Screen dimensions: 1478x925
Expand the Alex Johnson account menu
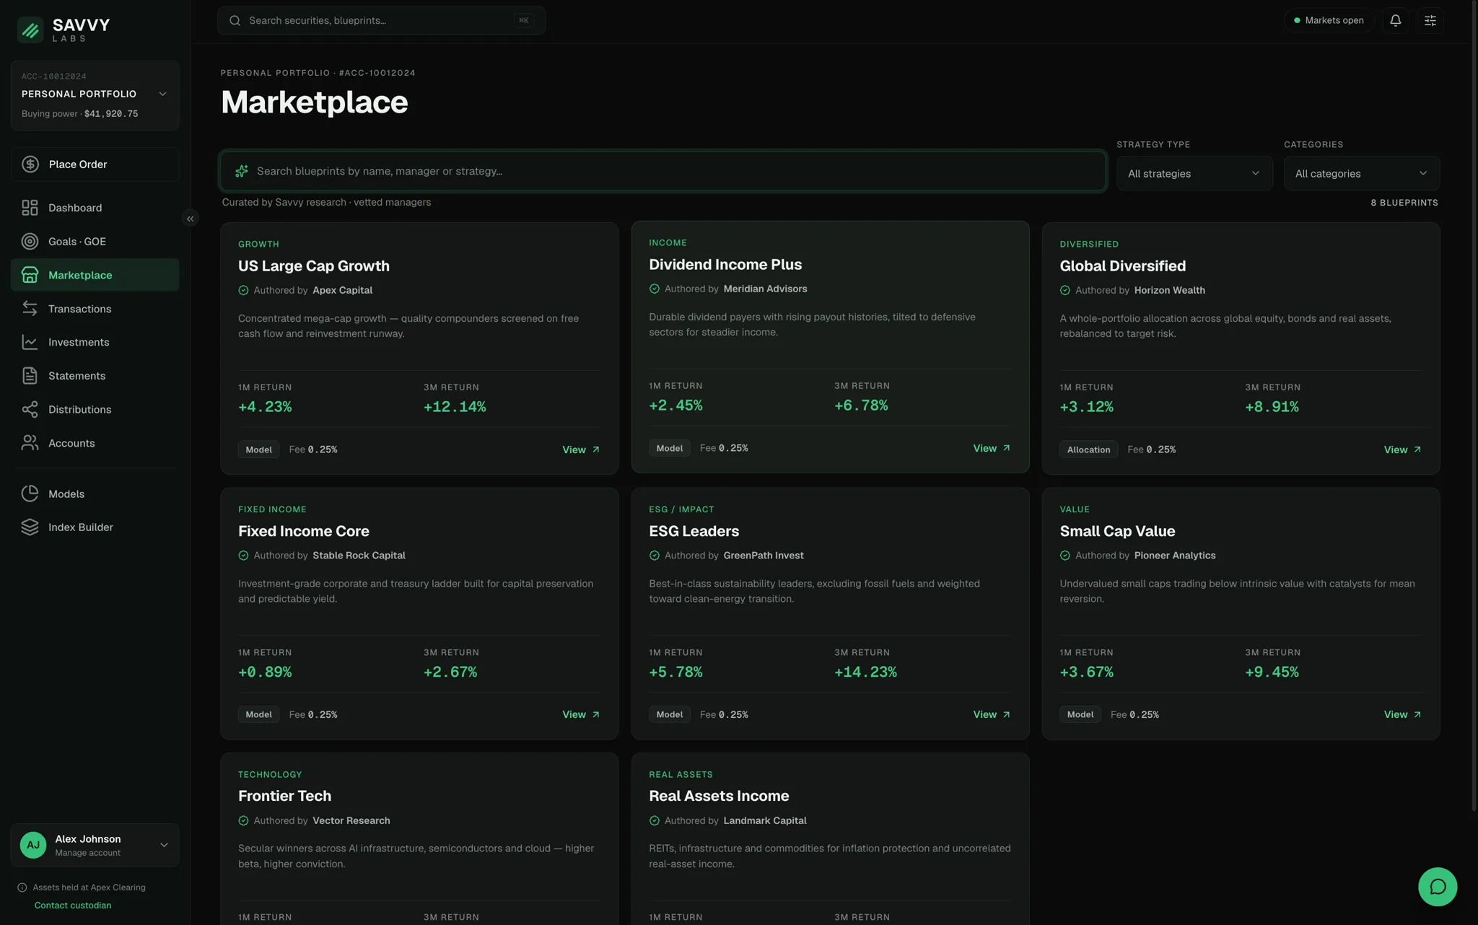(x=95, y=845)
